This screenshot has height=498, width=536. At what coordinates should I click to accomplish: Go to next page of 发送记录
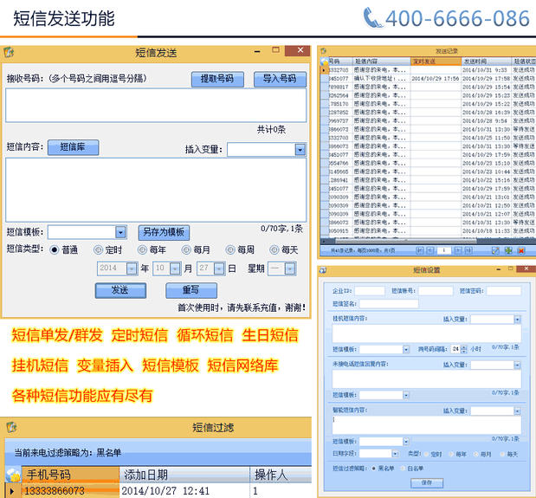click(x=459, y=250)
